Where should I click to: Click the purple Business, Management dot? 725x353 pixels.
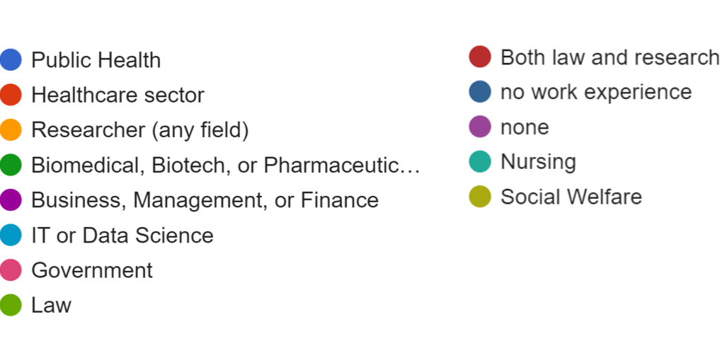point(11,200)
